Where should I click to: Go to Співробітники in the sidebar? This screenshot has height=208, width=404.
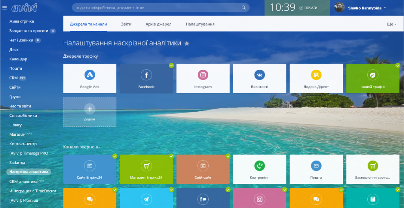[x=23, y=116]
